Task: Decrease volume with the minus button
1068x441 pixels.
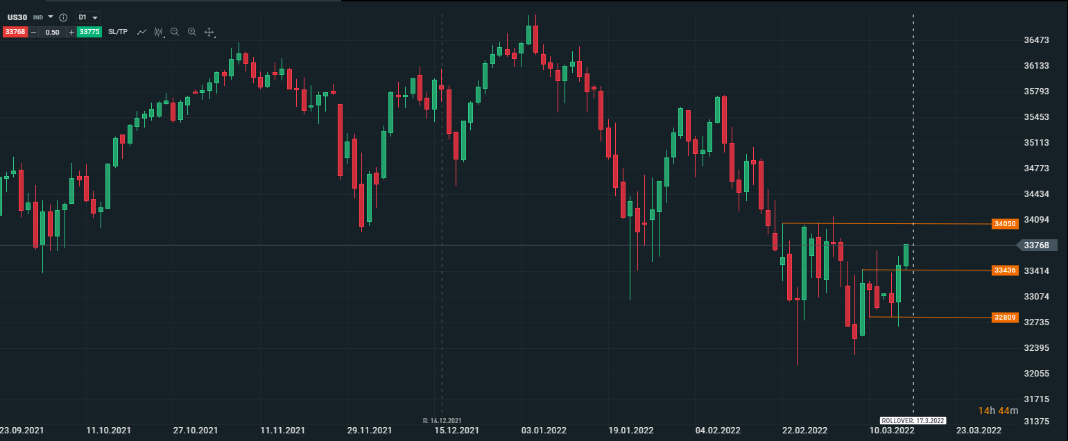Action: click(33, 32)
